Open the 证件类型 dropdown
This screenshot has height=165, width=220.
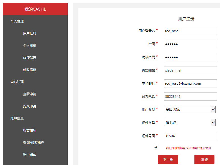[190, 123]
